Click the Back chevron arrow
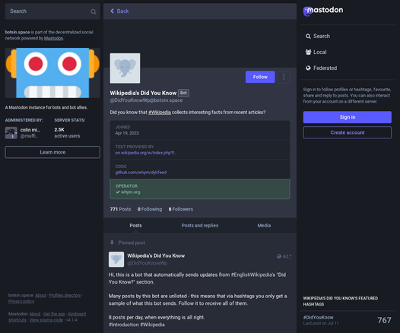This screenshot has width=400, height=333. tap(112, 11)
